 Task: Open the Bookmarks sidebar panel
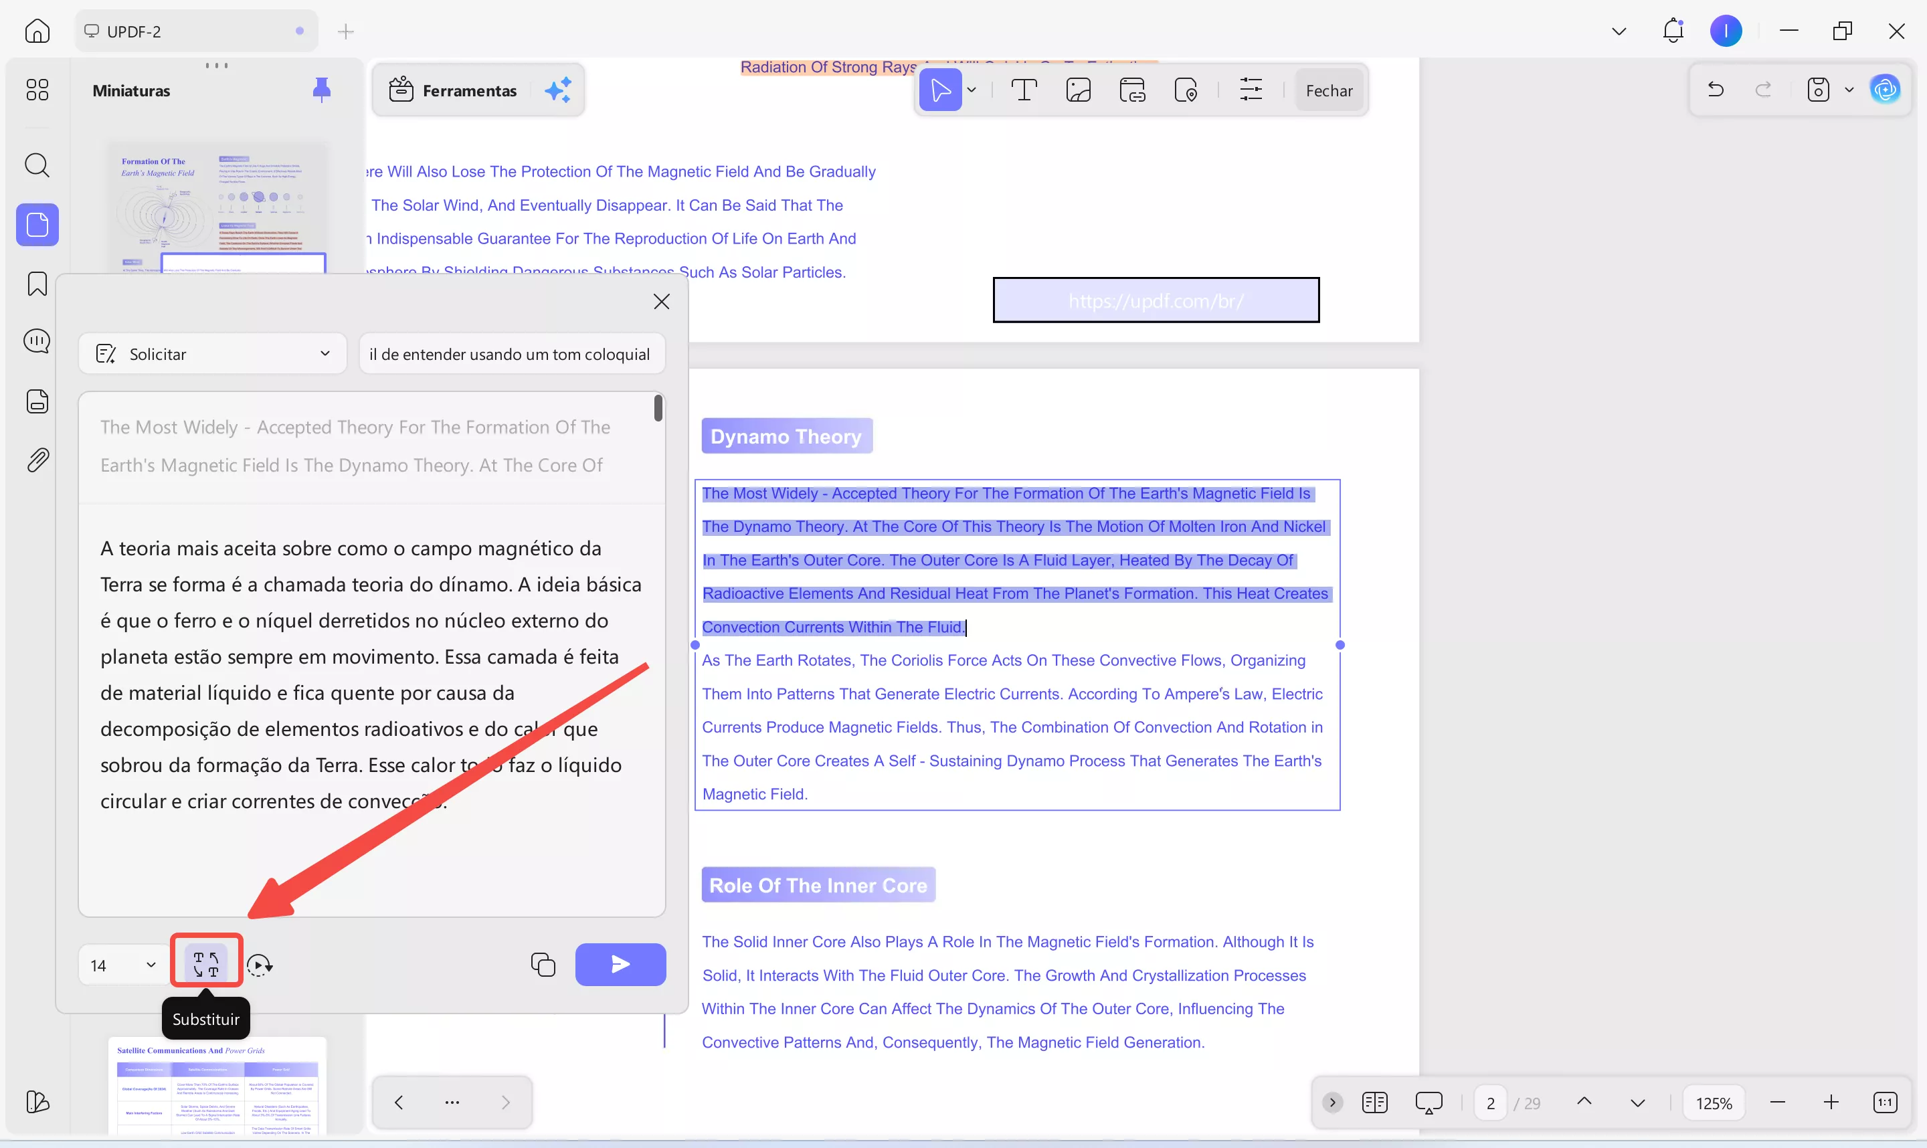(x=37, y=284)
